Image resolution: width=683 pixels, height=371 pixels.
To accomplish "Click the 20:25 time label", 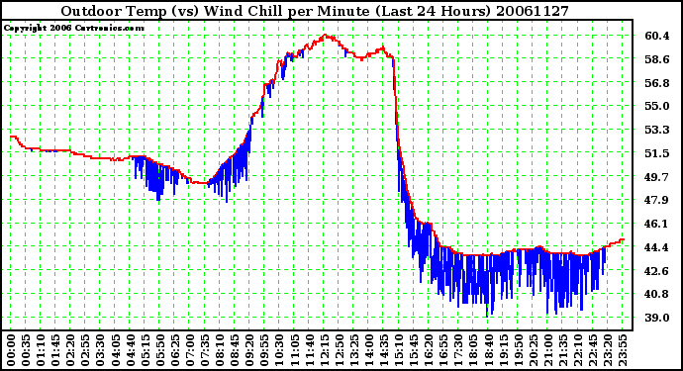I will click(533, 350).
